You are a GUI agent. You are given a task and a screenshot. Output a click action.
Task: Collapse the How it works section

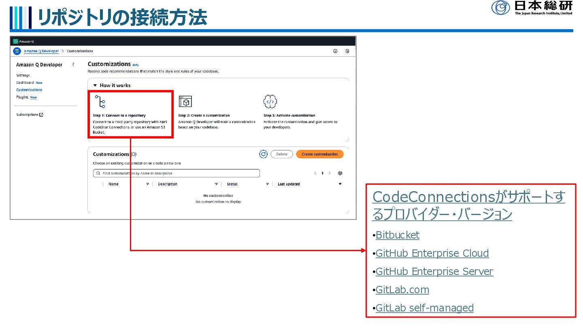95,85
